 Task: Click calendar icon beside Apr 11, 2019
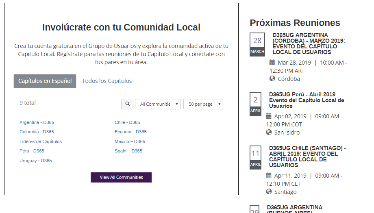269,176
